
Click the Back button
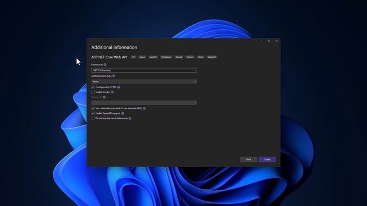click(248, 159)
